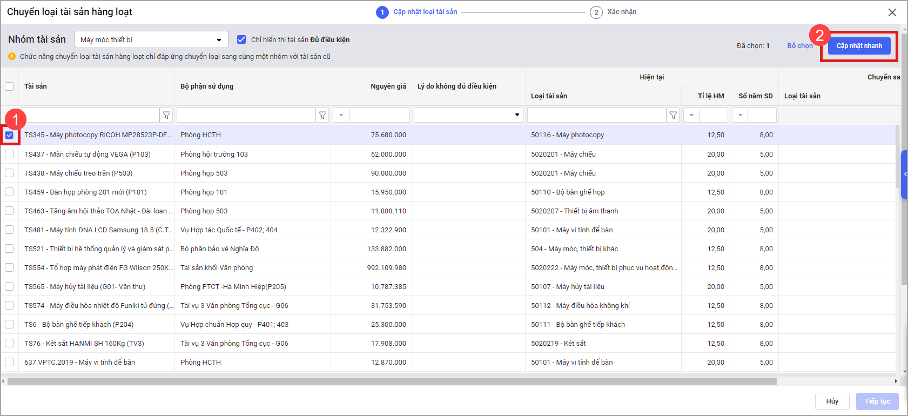This screenshot has height=416, width=908.
Task: Open the Nhóm tài sản dropdown
Action: pos(151,39)
